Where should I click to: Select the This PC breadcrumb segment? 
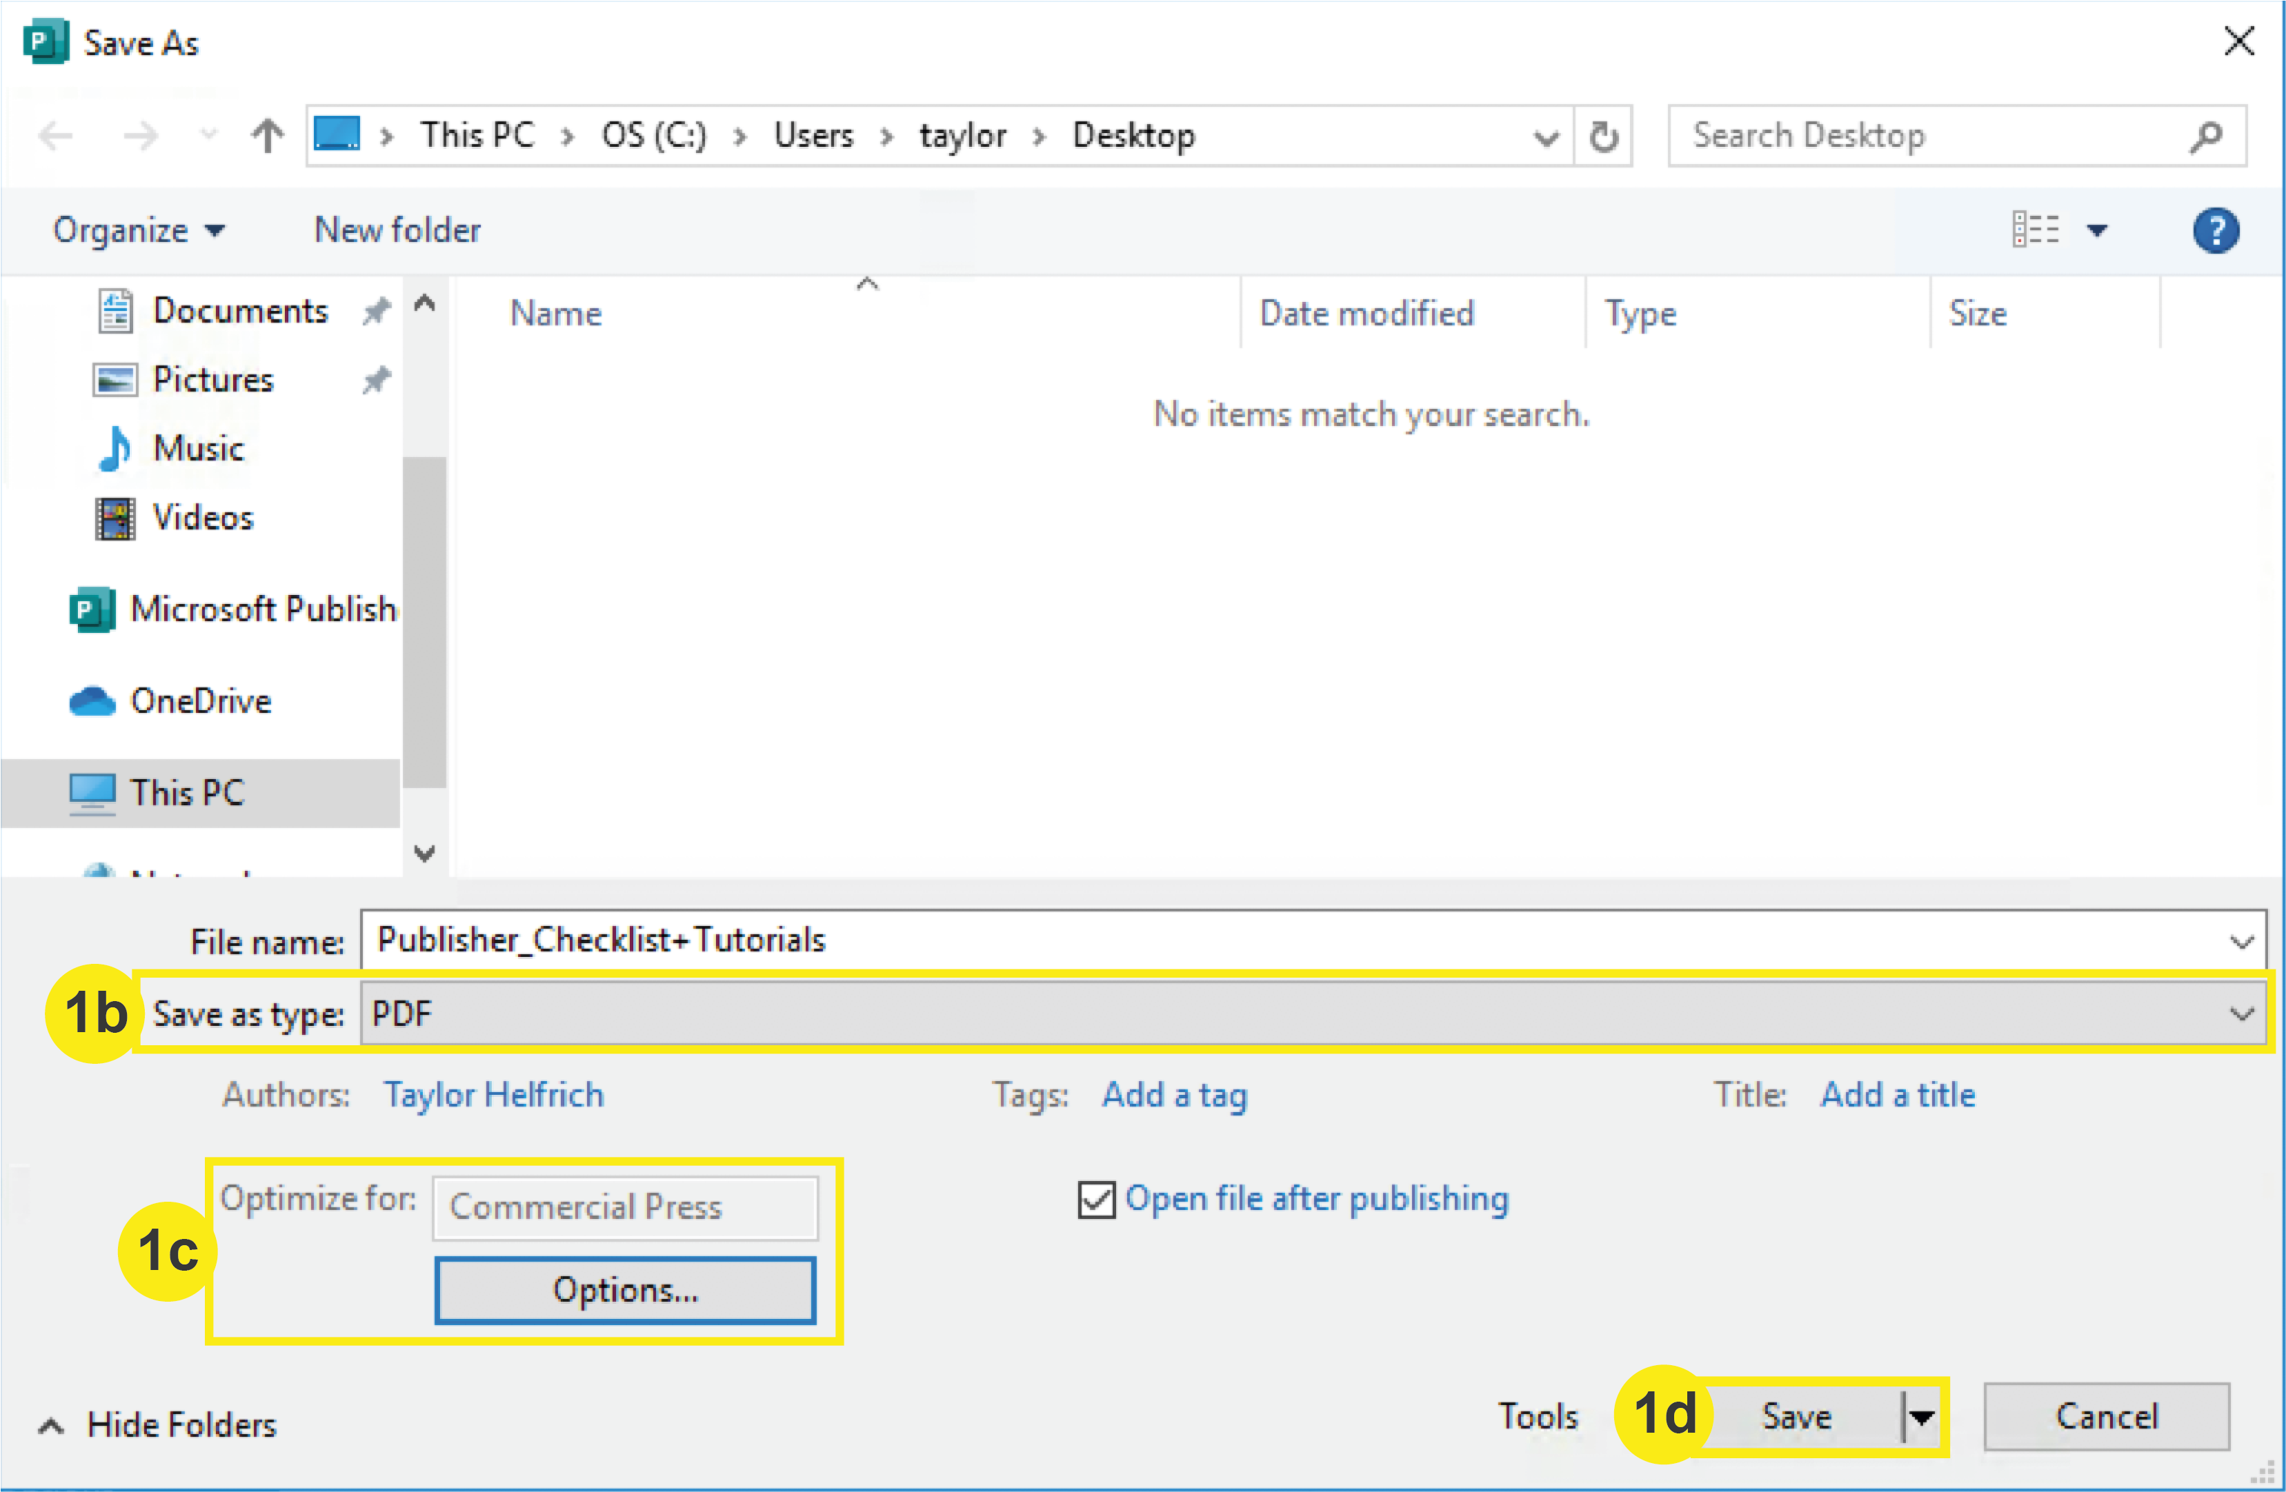477,135
